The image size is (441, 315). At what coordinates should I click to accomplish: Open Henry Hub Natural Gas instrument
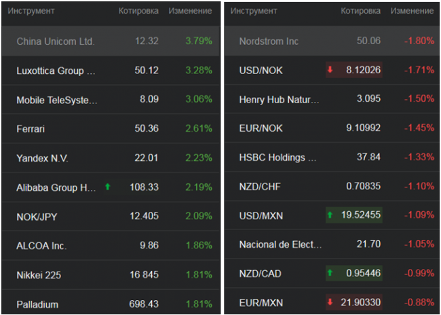tap(279, 100)
